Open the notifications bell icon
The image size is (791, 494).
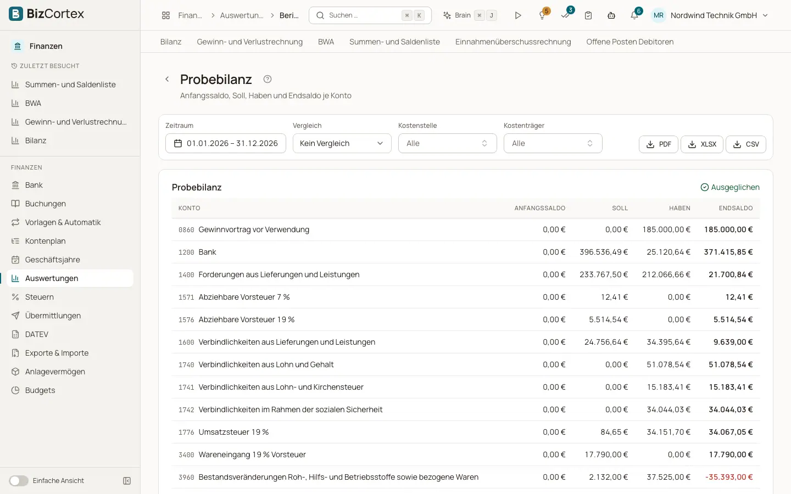(634, 15)
